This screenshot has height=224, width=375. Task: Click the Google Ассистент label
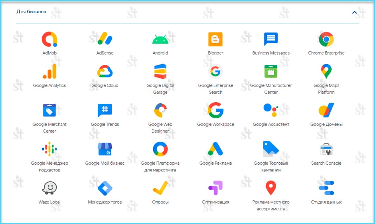pyautogui.click(x=271, y=124)
